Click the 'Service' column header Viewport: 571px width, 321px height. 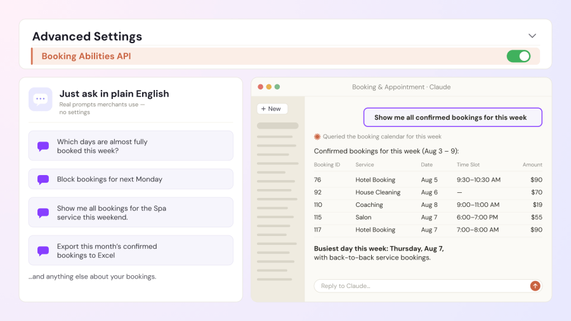(365, 164)
